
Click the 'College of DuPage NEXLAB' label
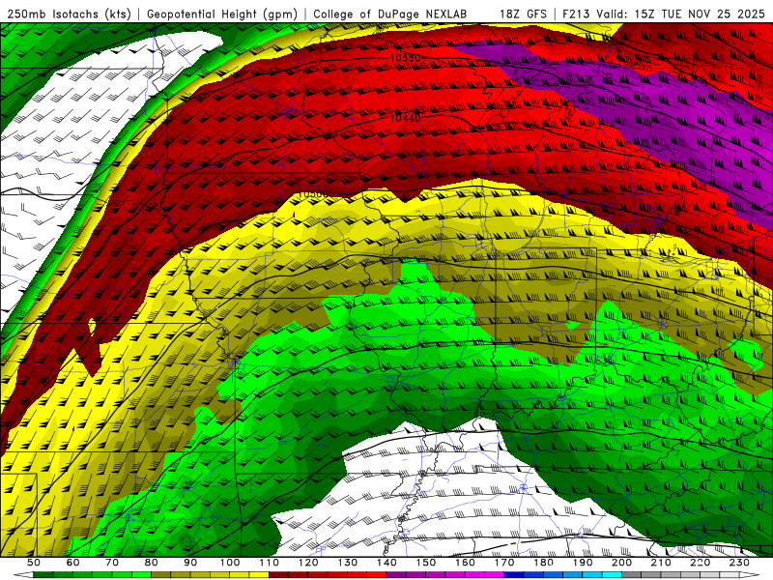(x=390, y=14)
